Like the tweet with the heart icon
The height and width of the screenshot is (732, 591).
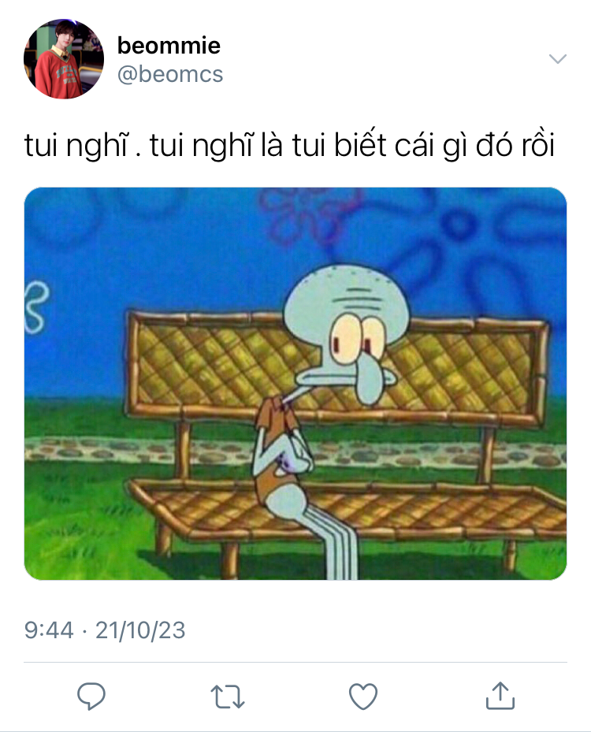click(363, 696)
